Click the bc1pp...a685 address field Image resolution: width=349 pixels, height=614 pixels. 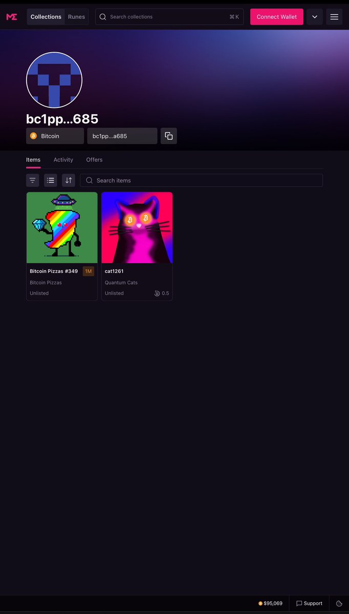[122, 136]
